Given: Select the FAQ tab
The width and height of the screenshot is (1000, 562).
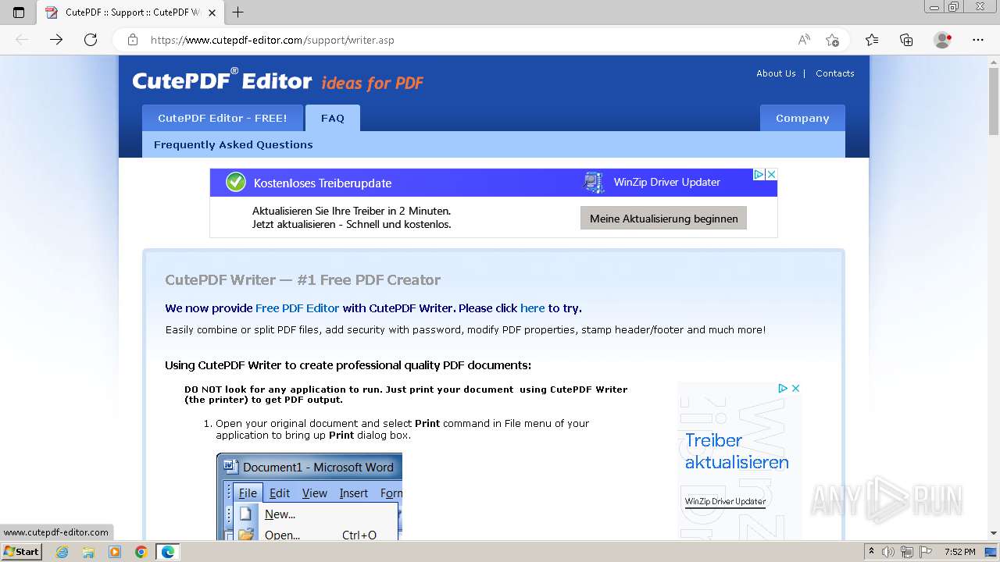Looking at the screenshot, I should click(333, 118).
